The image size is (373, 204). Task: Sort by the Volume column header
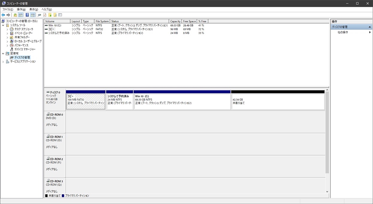(x=57, y=21)
